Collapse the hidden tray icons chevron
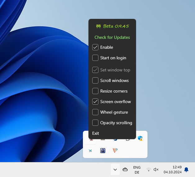195x177 pixels. [x=115, y=170]
